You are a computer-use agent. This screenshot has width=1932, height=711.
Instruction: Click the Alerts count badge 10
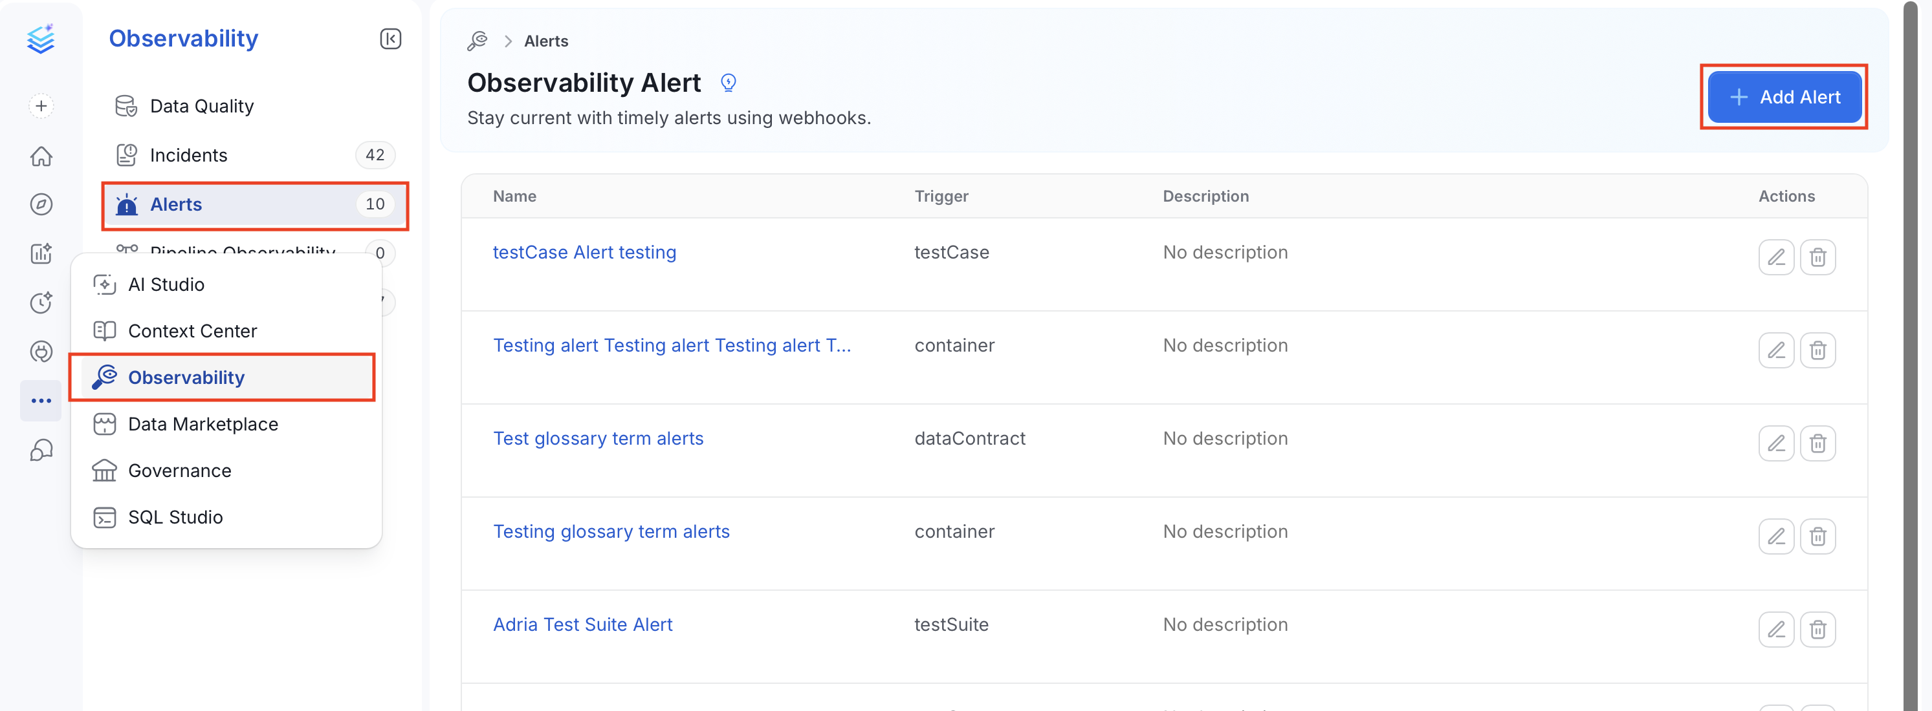(375, 204)
